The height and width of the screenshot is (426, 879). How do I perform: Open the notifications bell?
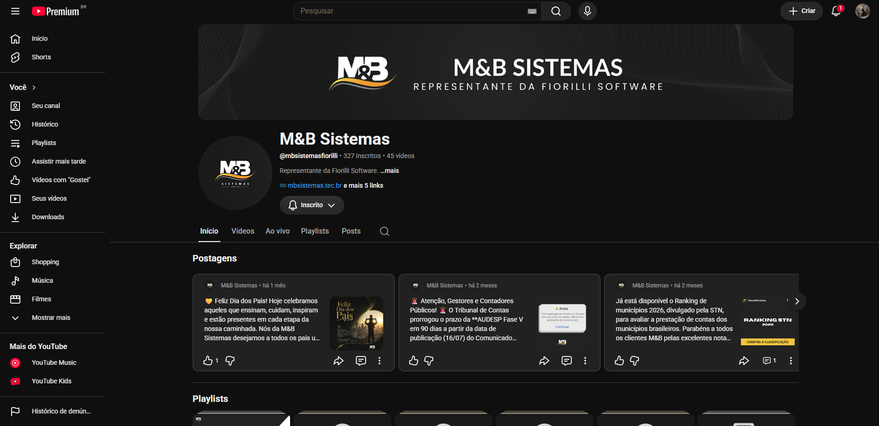836,11
